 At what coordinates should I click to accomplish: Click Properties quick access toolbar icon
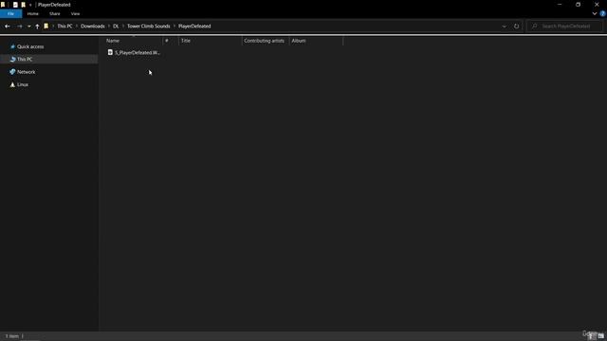pos(15,5)
